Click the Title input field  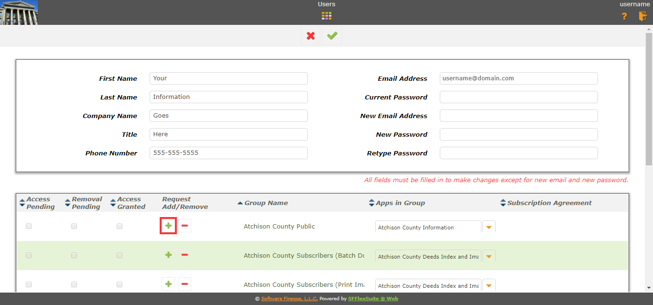[x=229, y=134]
